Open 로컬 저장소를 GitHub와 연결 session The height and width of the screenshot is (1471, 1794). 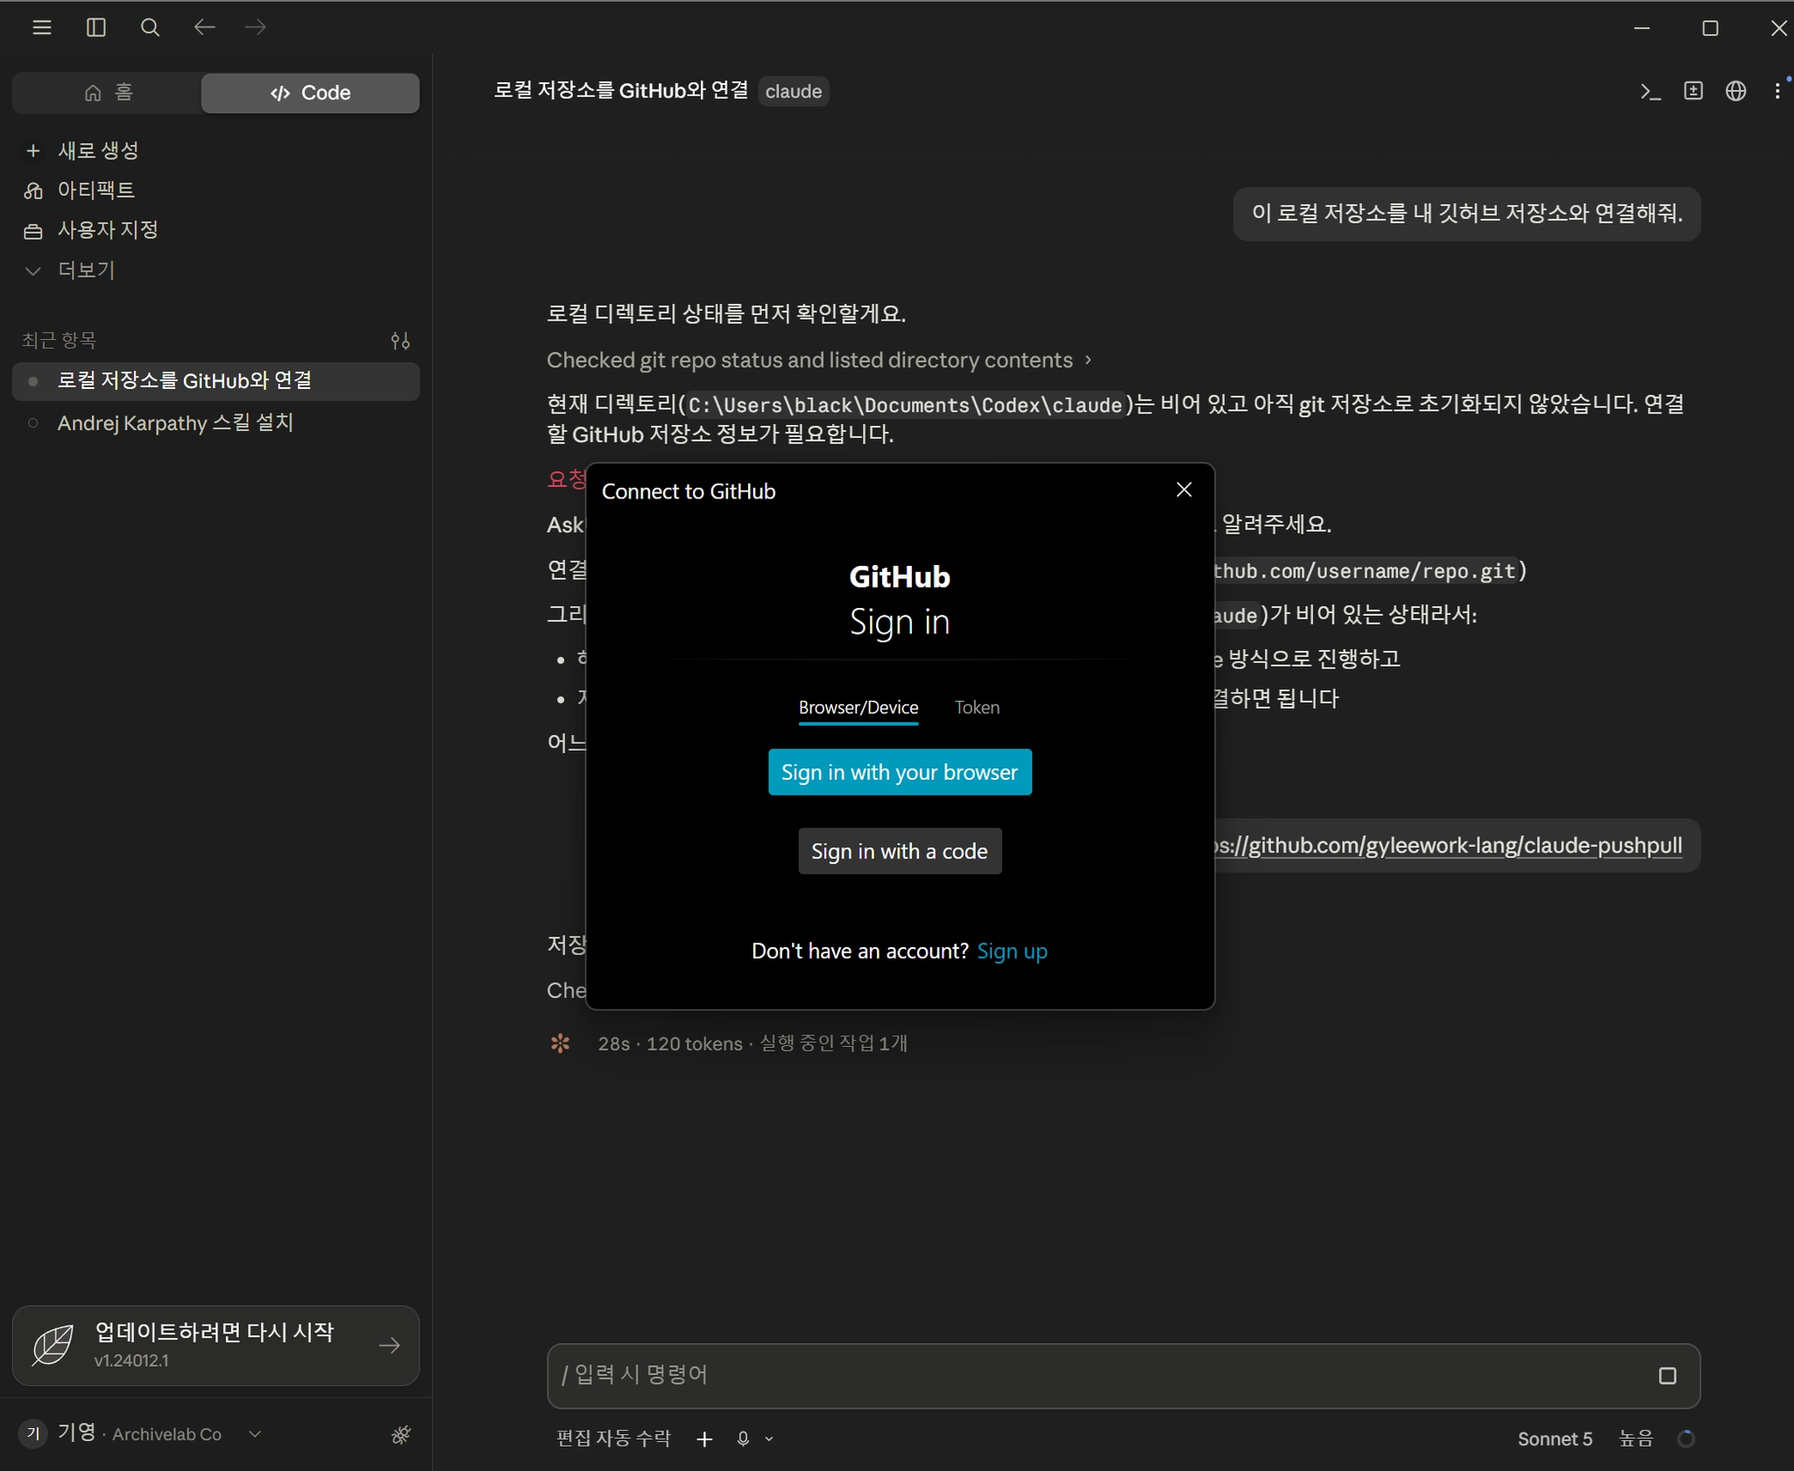(215, 381)
